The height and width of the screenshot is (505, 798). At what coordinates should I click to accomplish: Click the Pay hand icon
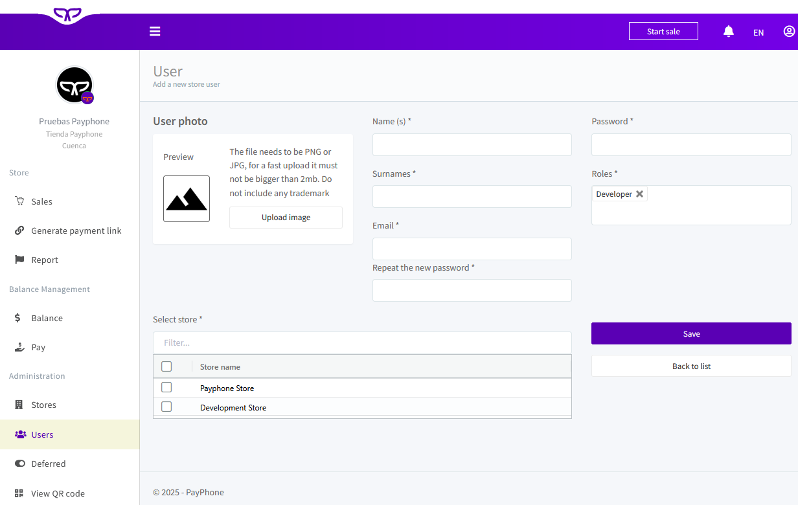pyautogui.click(x=19, y=347)
